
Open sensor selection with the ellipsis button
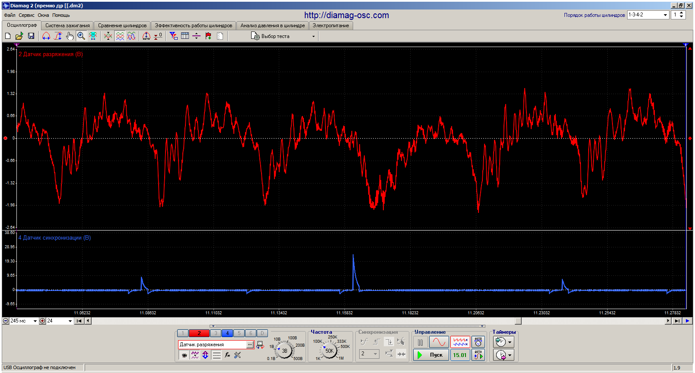(250, 345)
